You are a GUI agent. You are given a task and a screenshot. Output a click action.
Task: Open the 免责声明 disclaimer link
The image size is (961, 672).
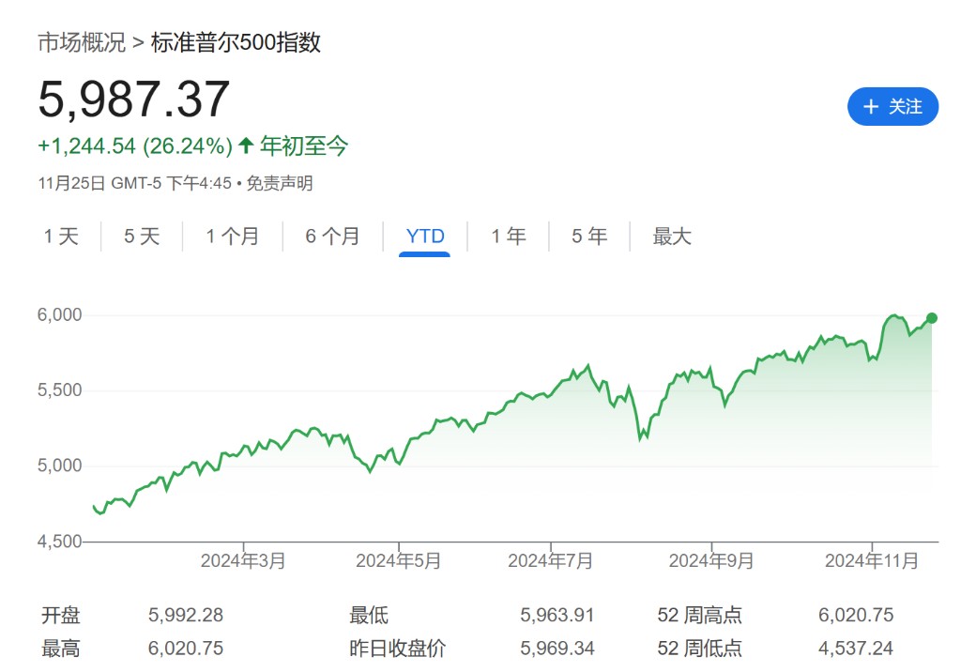coord(280,183)
